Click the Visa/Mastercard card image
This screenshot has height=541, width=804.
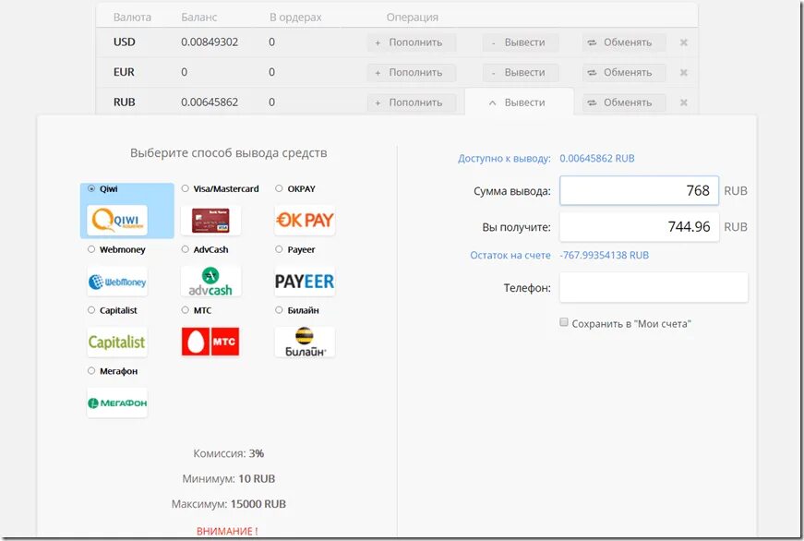coord(210,220)
